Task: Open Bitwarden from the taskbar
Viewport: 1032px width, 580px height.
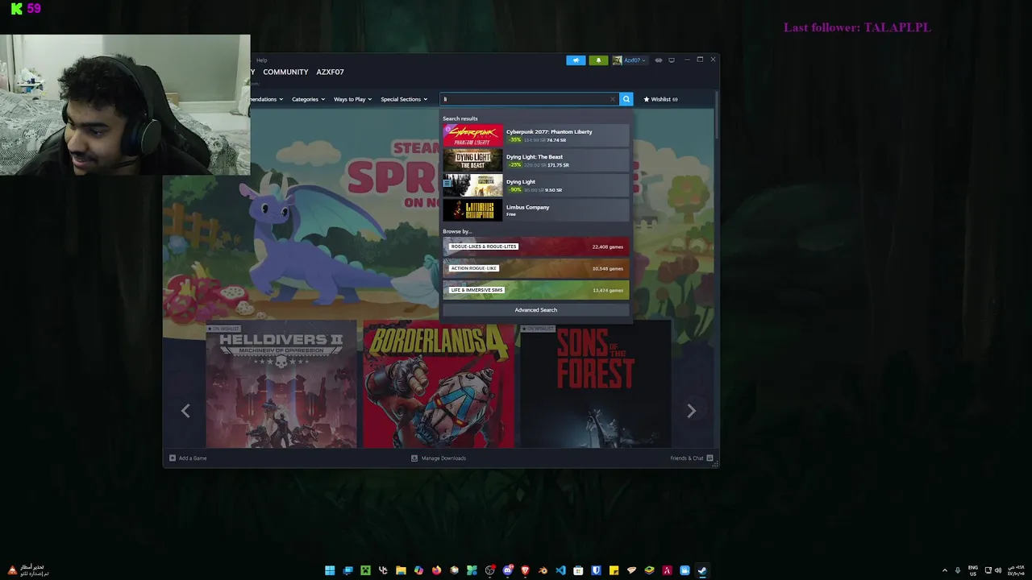Action: pyautogui.click(x=596, y=570)
